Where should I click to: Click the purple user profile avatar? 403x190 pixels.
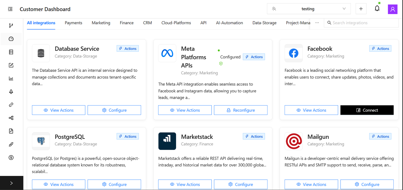392,9
